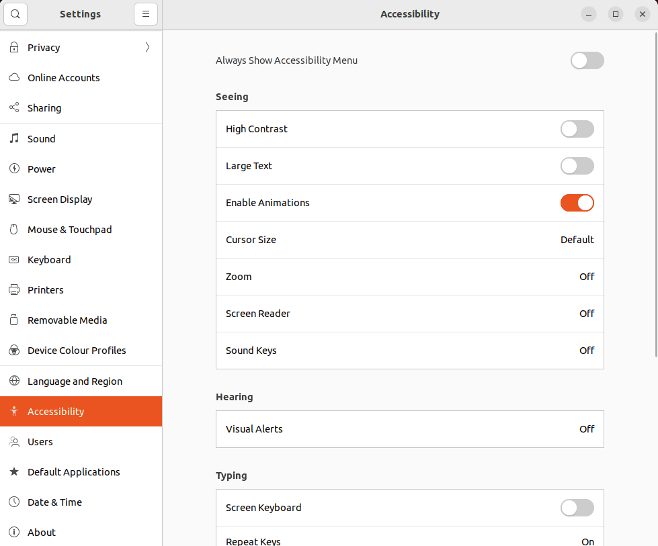
Task: Minimize the Settings window
Action: point(589,14)
